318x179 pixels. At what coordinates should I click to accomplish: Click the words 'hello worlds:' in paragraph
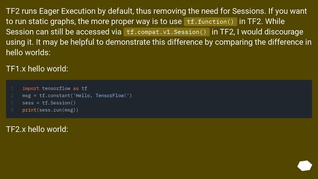coord(28,53)
